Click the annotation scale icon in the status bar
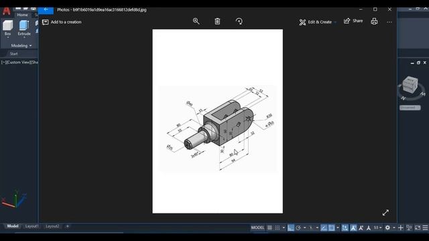Viewport: 429px width, 241px height. click(369, 228)
